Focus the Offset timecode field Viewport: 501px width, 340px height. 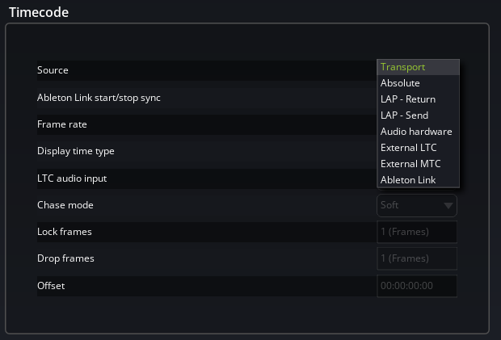(417, 286)
